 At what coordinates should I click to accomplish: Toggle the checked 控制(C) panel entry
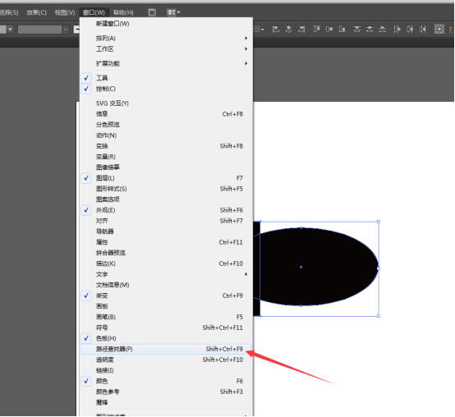(x=167, y=89)
